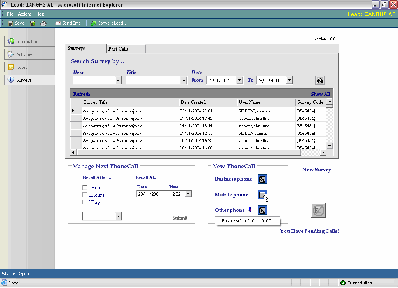The width and height of the screenshot is (398, 288).
Task: Click purple arrow next to Other phone
Action: pos(250,210)
